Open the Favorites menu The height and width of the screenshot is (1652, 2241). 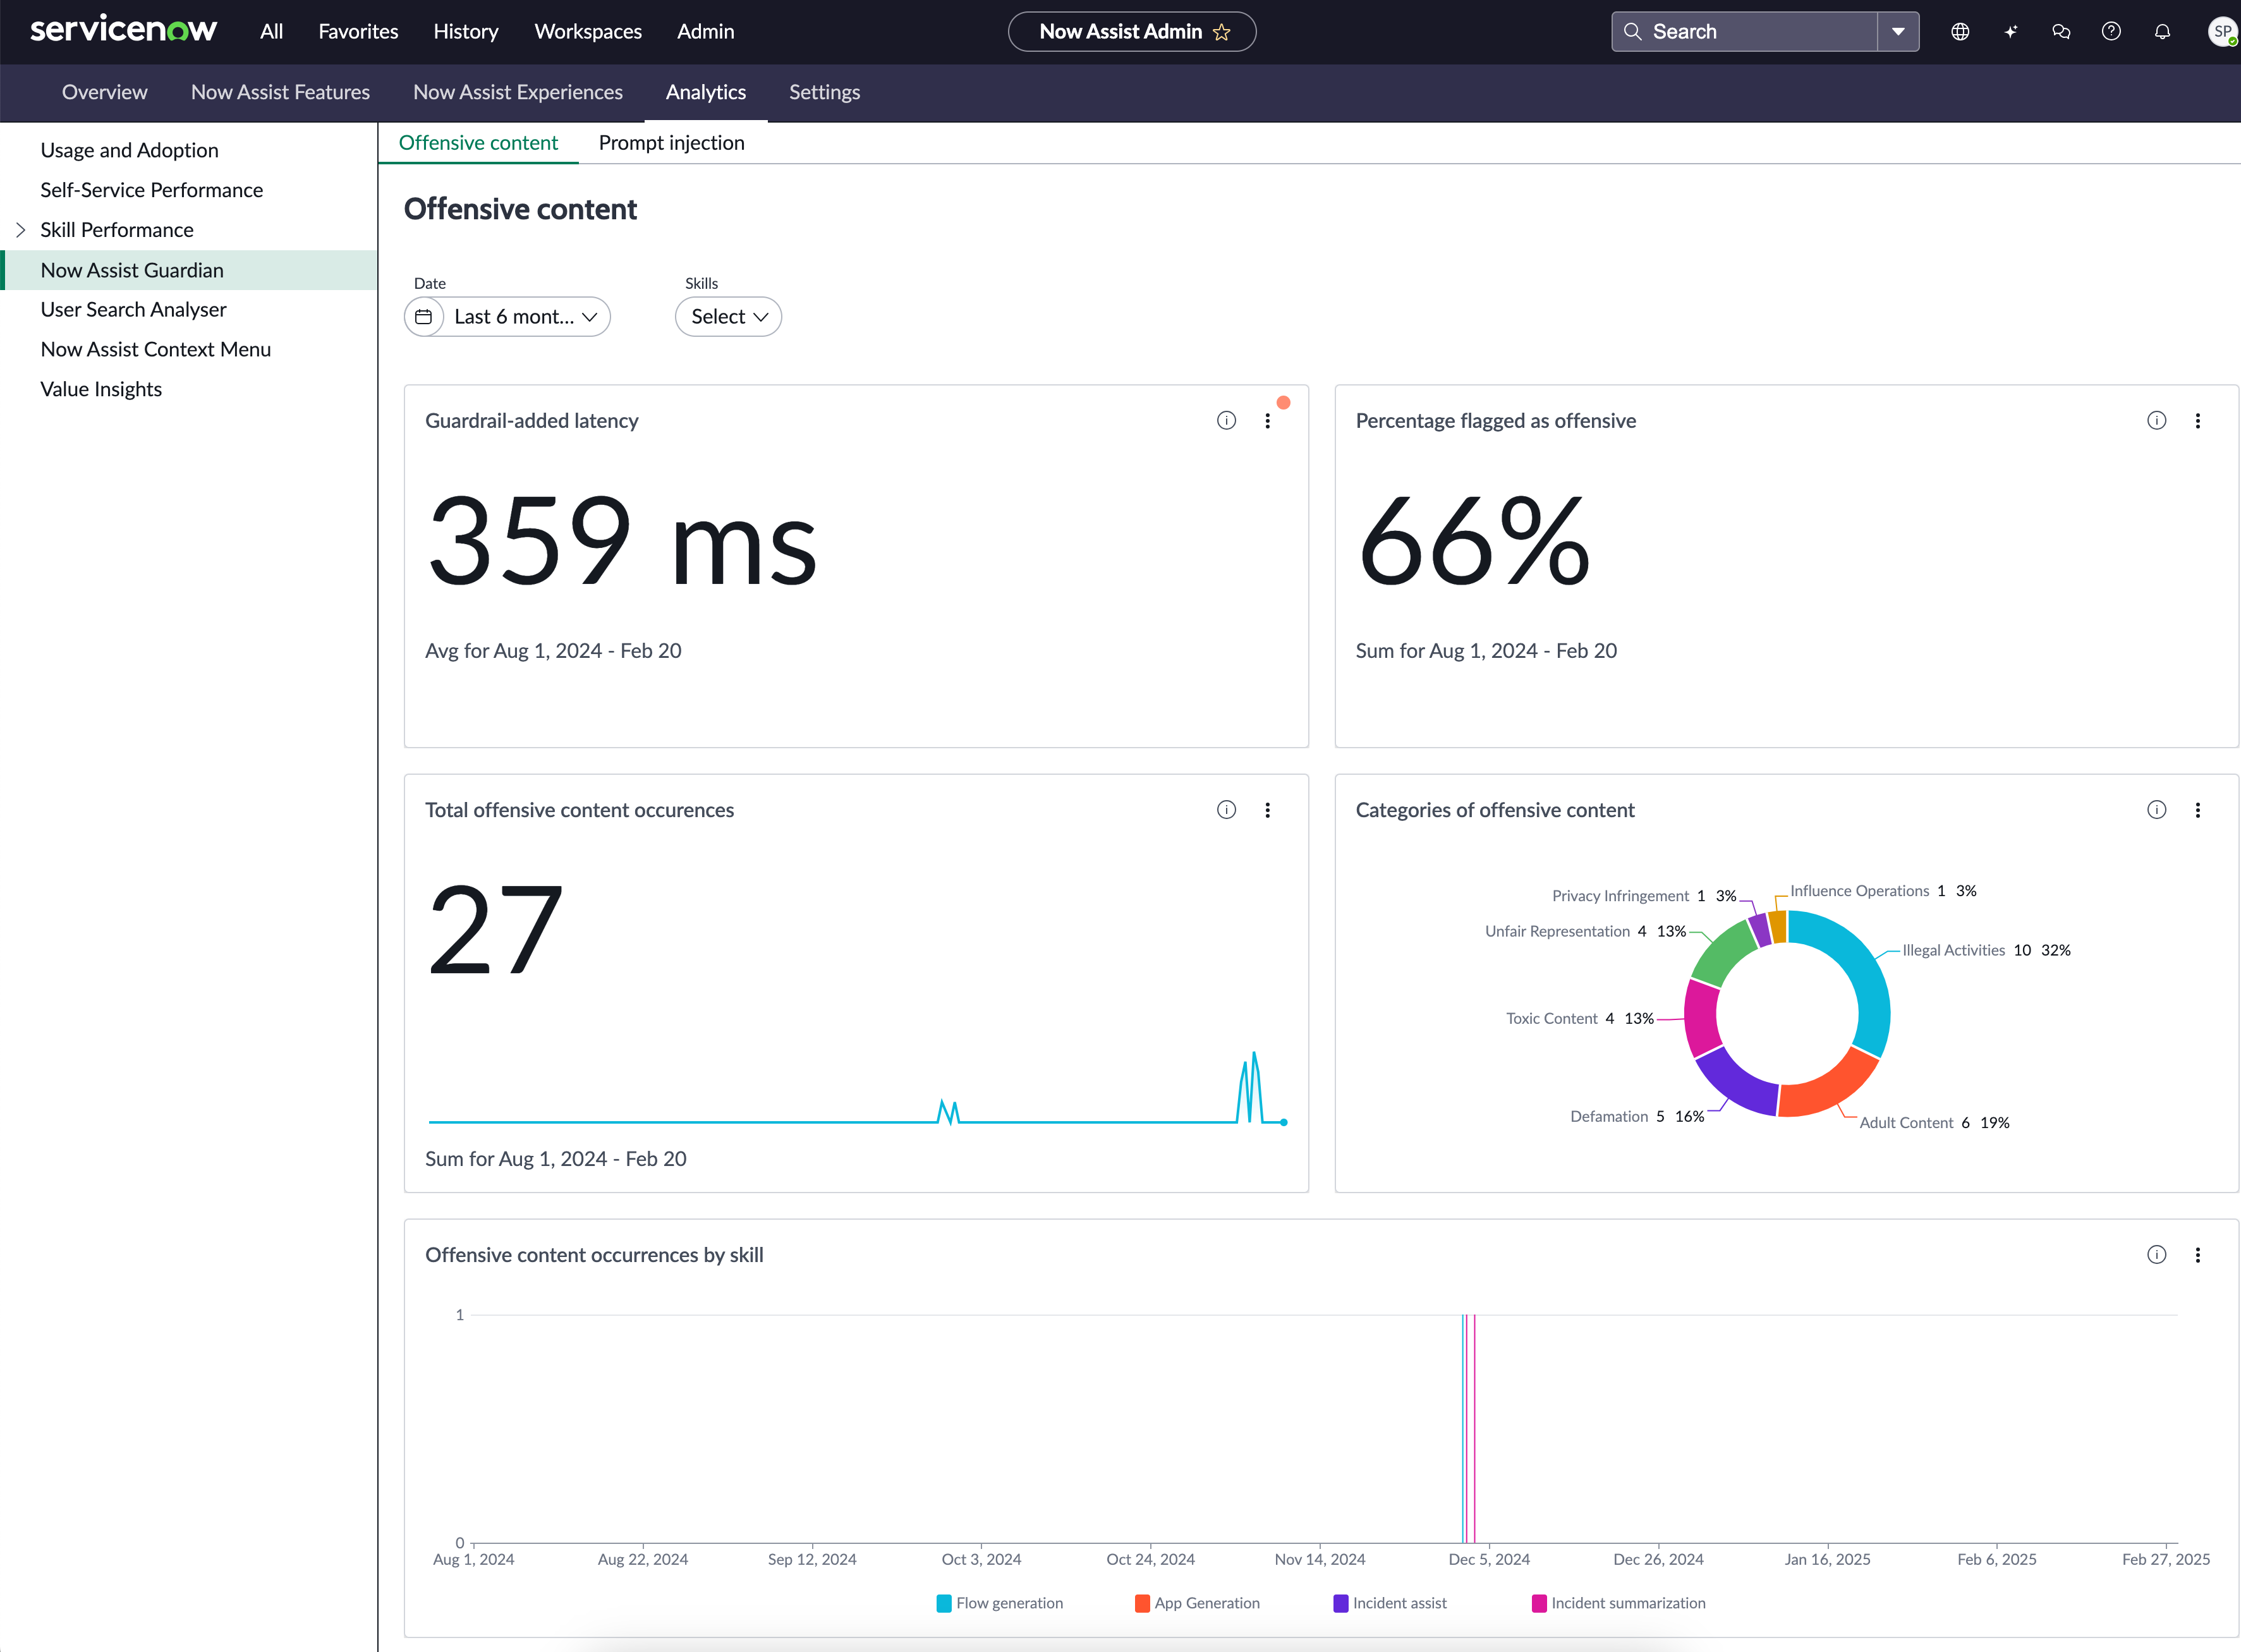(x=358, y=32)
